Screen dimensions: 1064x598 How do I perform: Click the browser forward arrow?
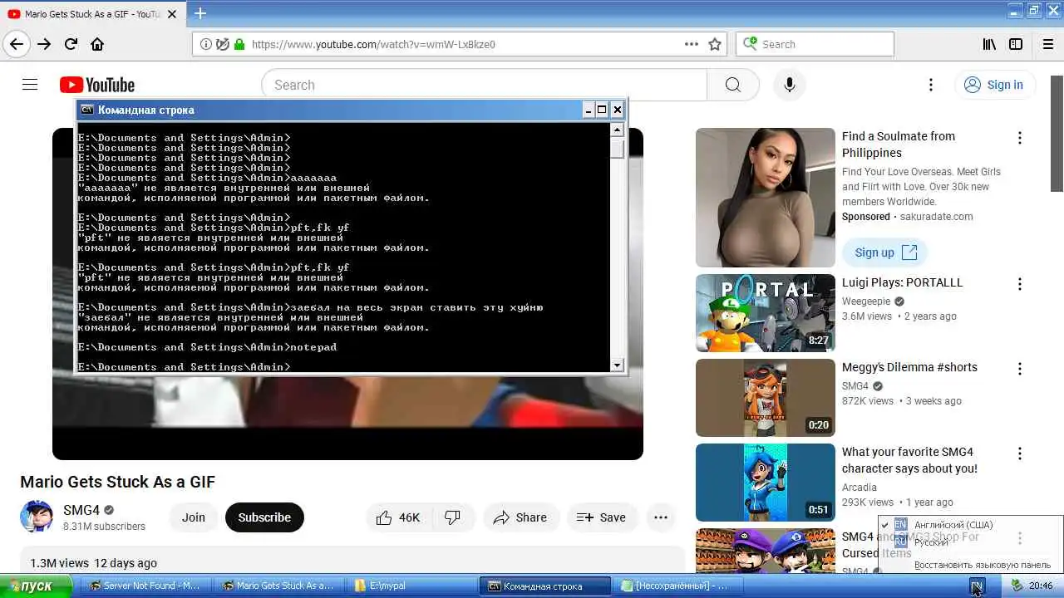[x=44, y=44]
